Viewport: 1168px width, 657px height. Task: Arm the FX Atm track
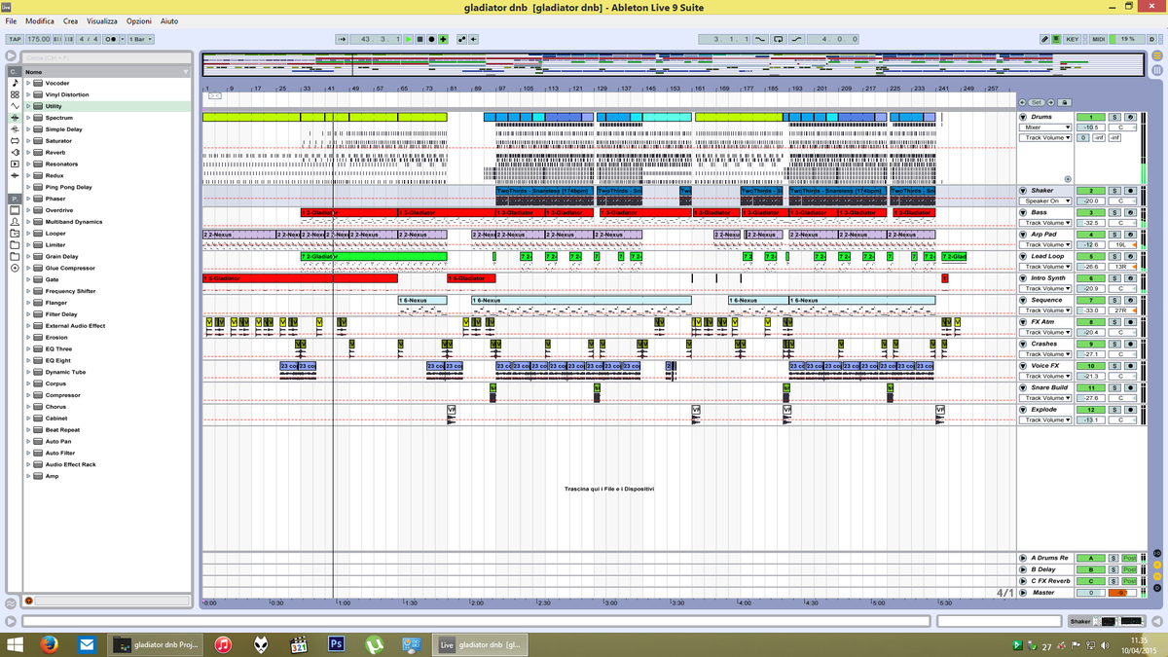click(1130, 321)
